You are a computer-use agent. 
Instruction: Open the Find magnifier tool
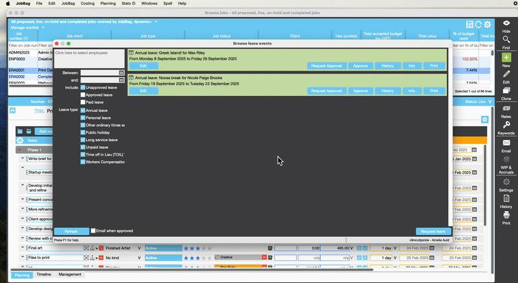click(506, 40)
